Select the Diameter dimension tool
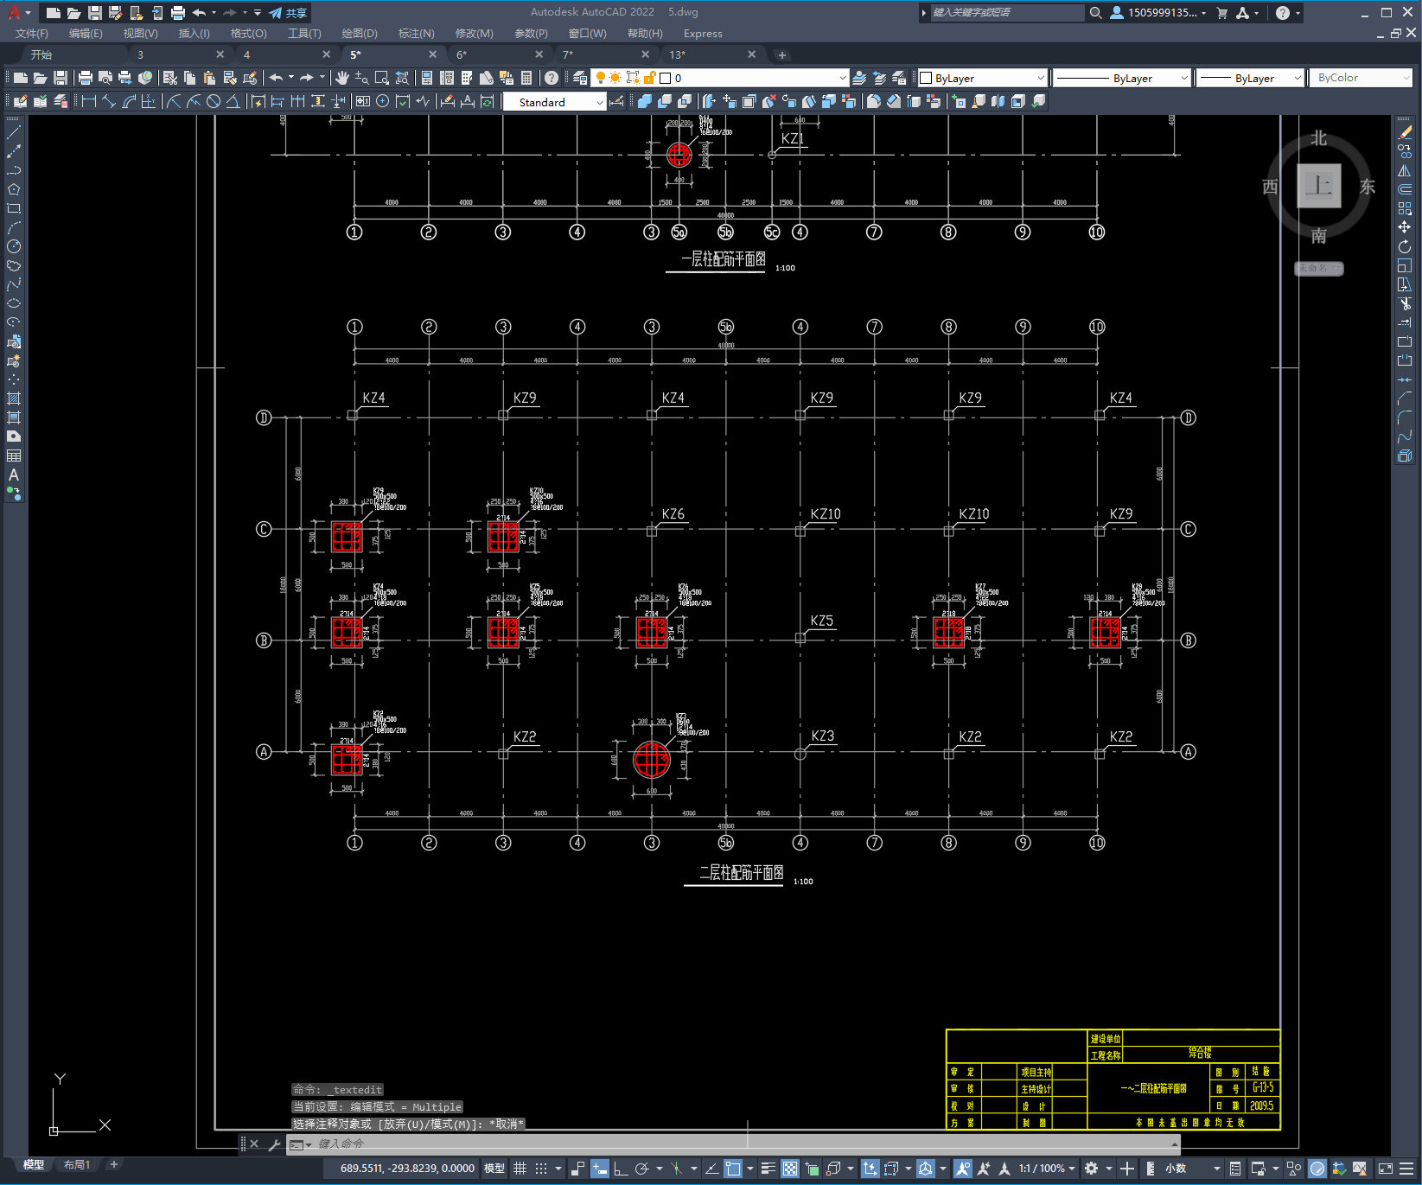The image size is (1422, 1185). click(x=214, y=101)
